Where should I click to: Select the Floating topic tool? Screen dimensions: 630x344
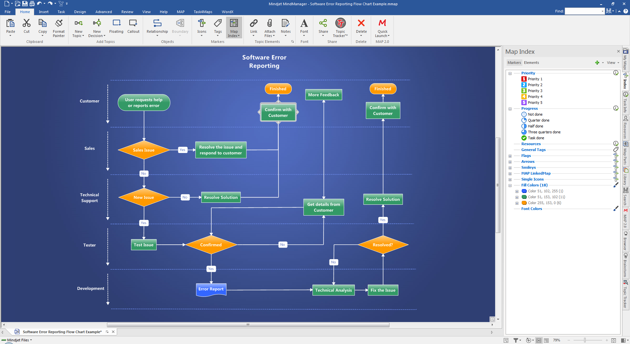[116, 23]
